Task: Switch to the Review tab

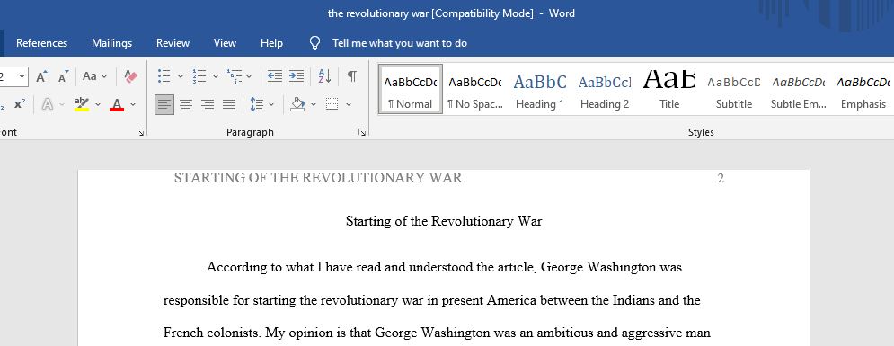Action: [x=173, y=43]
